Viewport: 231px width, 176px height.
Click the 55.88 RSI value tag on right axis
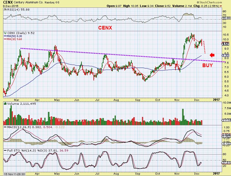click(x=226, y=18)
